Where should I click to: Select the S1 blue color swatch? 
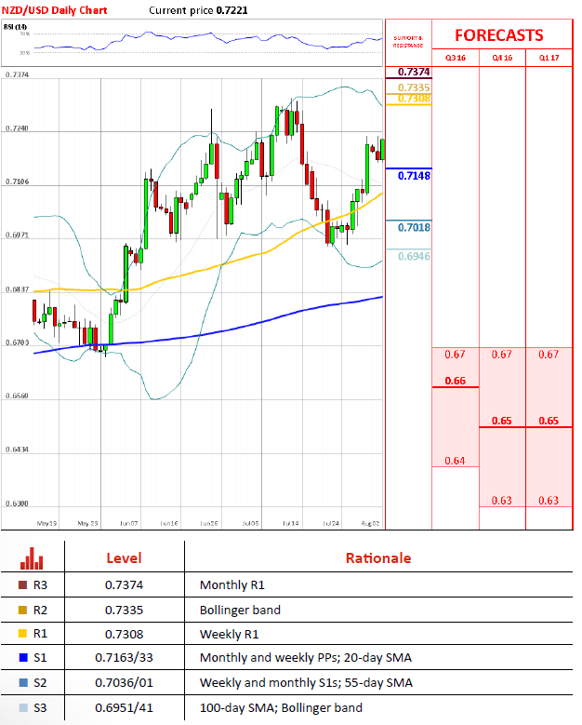pyautogui.click(x=23, y=657)
